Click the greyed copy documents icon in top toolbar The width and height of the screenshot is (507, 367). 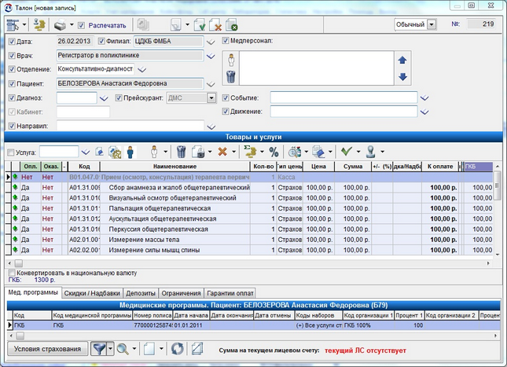pos(142,25)
